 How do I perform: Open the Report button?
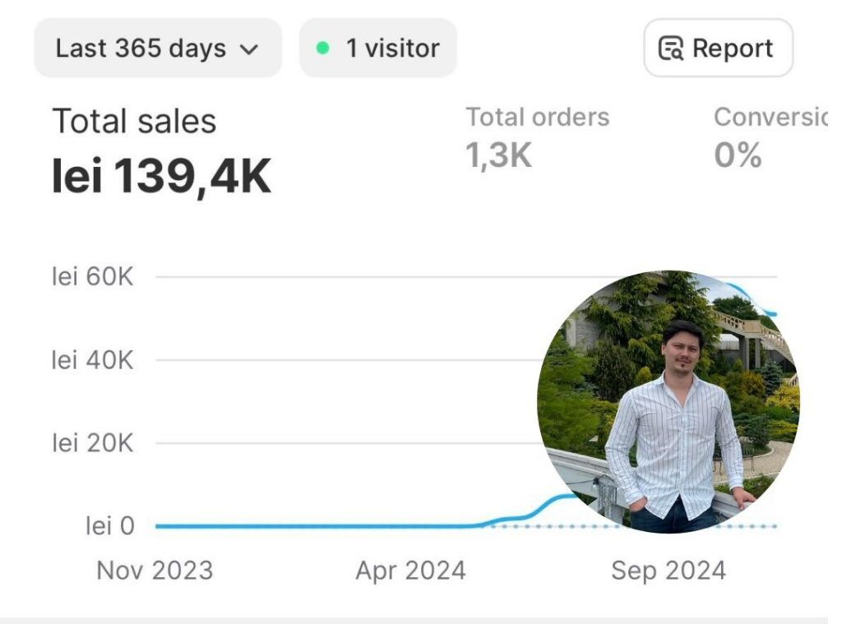tap(718, 49)
